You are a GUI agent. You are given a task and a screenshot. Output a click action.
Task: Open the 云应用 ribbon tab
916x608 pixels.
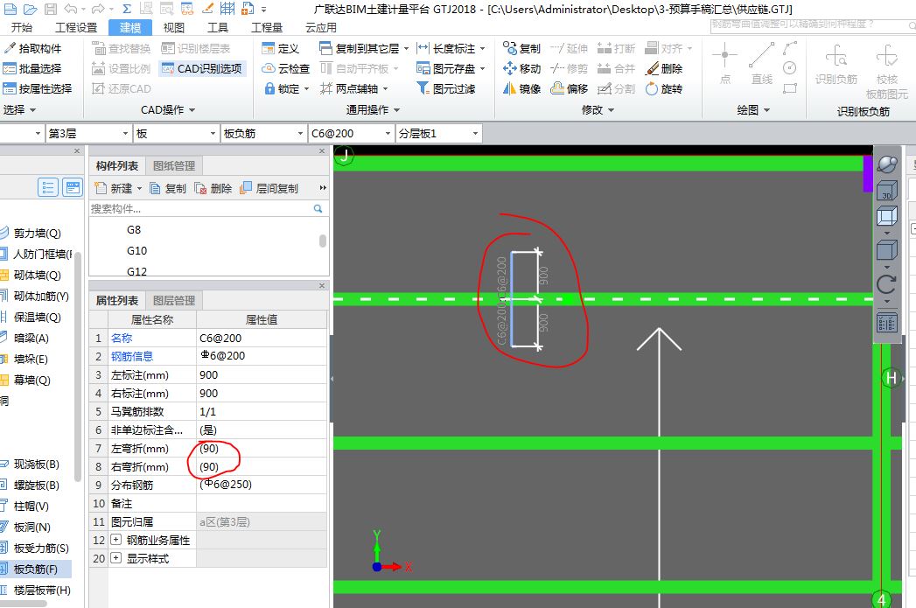pyautogui.click(x=321, y=27)
